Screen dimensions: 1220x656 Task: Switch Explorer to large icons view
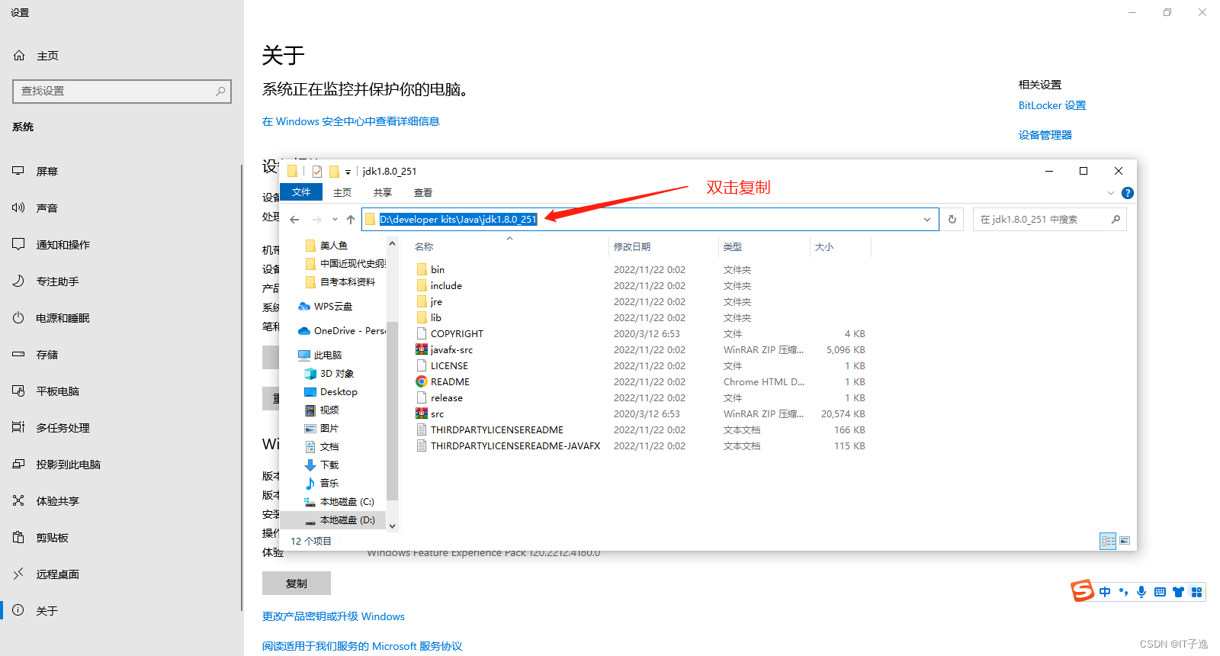(1125, 541)
